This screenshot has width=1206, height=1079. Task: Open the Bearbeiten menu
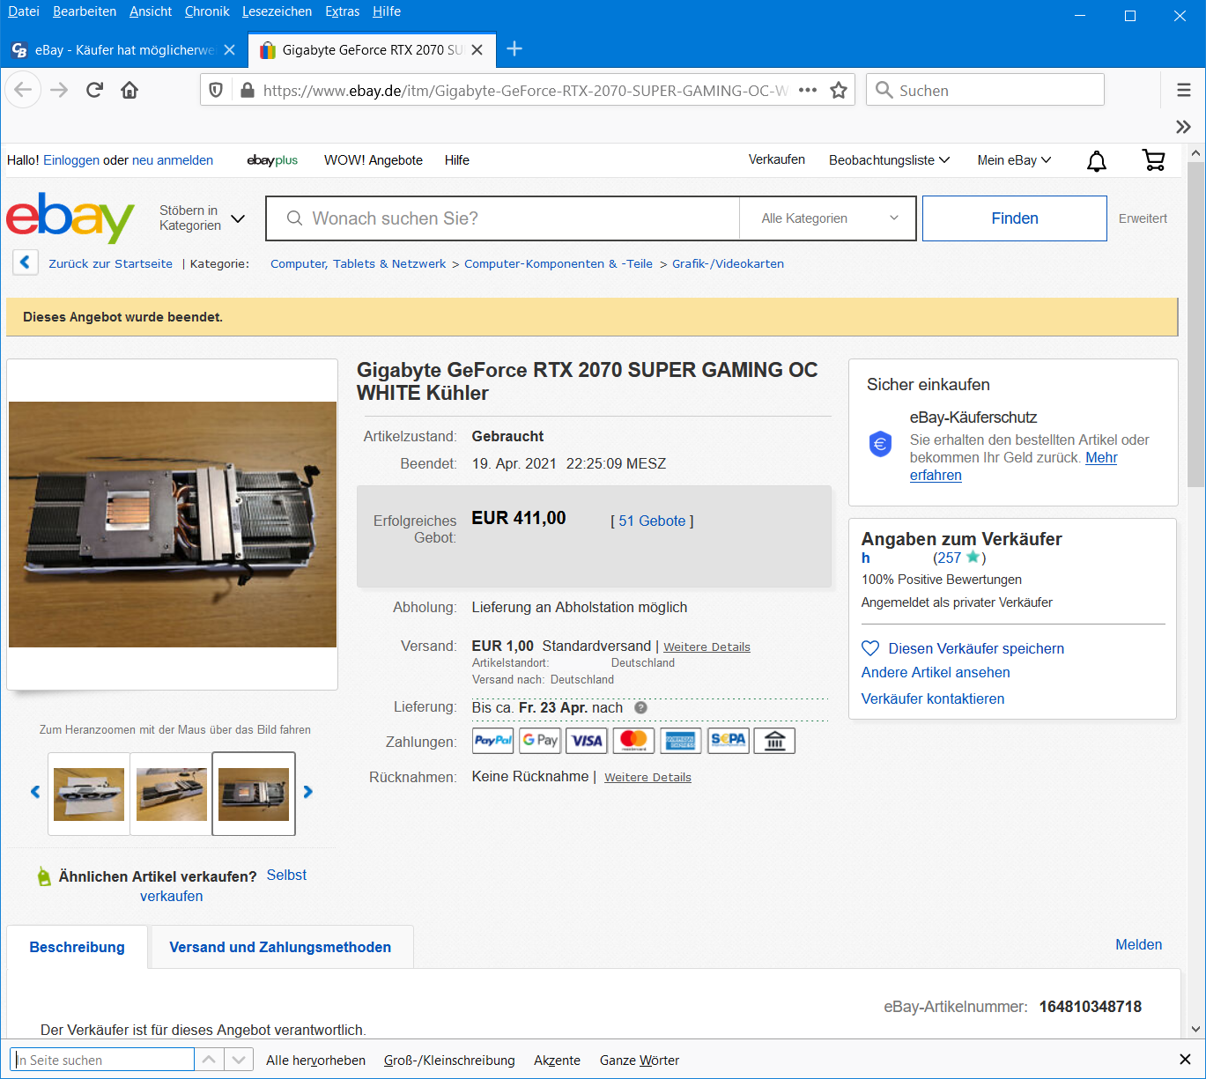(85, 11)
